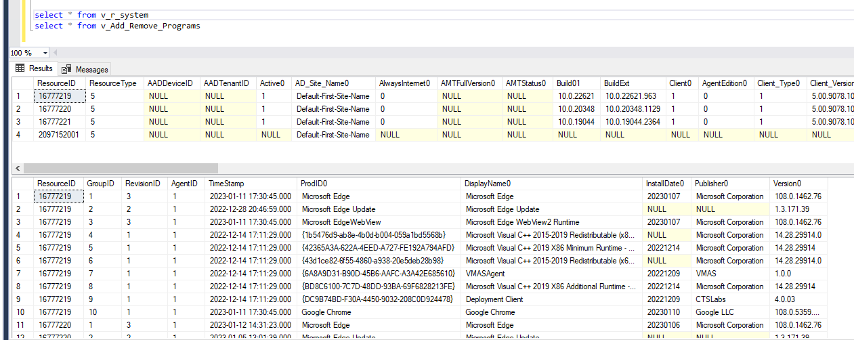Select the ProdID0 column header
The image size is (854, 340).
tap(381, 184)
